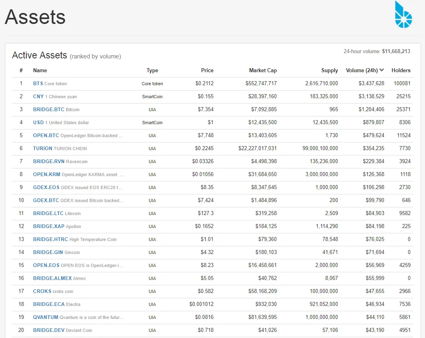Sort table by Price column header
The width and height of the screenshot is (425, 338).
point(207,70)
